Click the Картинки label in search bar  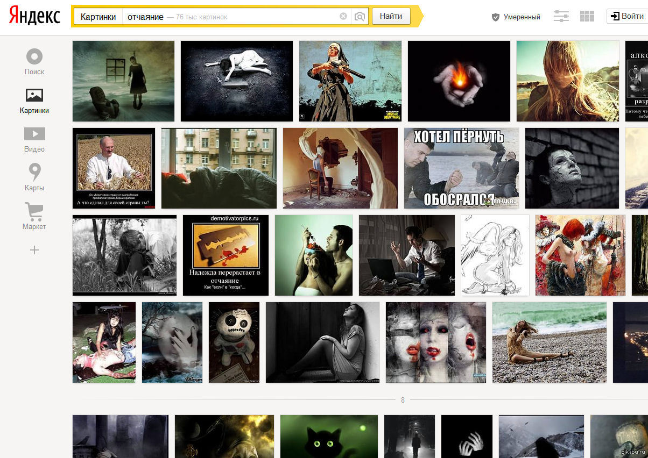pos(98,17)
